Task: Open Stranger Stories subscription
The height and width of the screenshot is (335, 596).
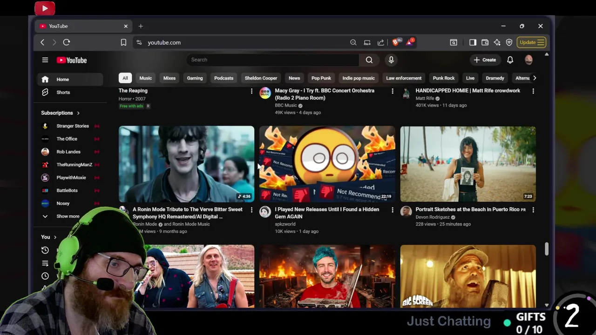Action: [x=70, y=126]
